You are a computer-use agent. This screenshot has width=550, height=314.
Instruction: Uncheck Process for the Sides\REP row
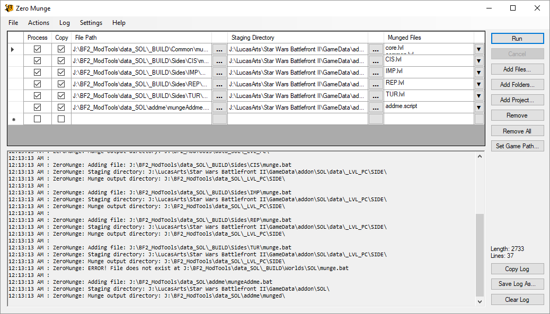[37, 84]
